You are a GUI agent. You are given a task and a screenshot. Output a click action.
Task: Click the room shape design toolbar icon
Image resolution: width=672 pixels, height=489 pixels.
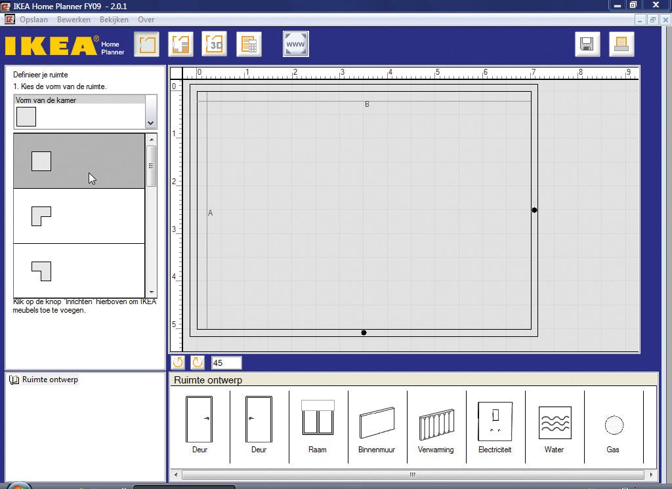pos(146,44)
